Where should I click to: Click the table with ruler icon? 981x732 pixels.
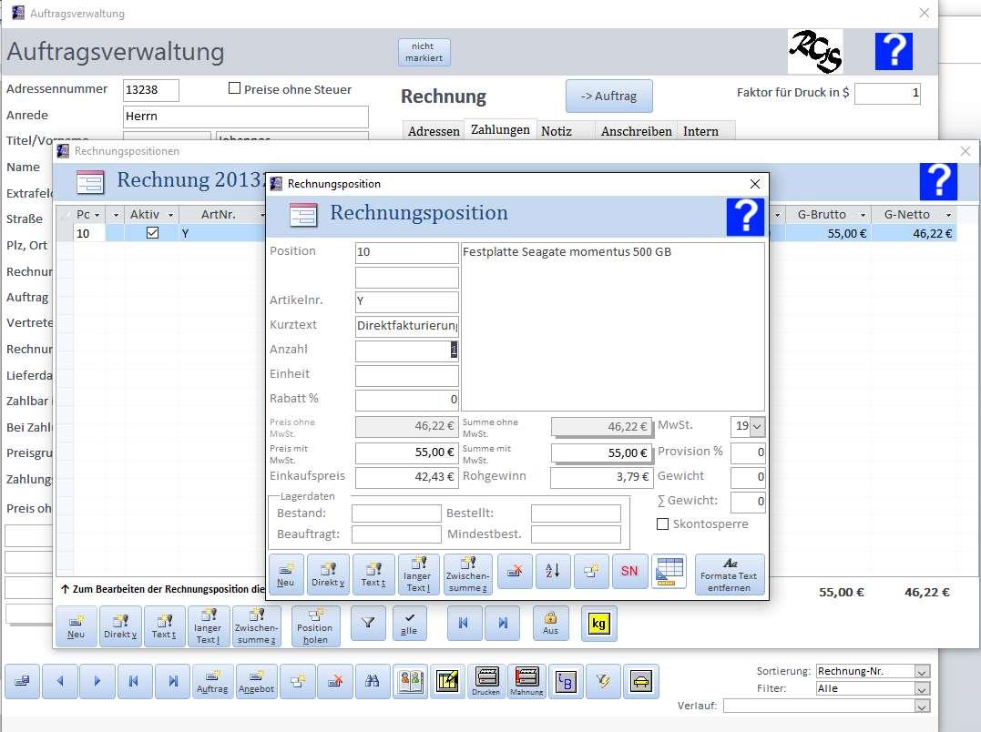coord(669,572)
